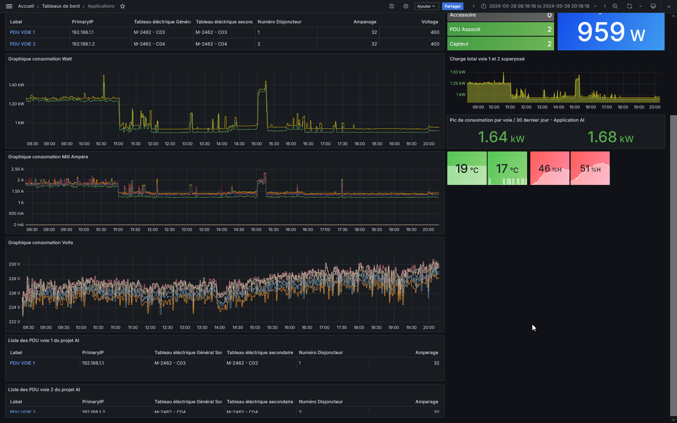677x423 pixels.
Task: Refresh the dashboard data
Action: 629,6
